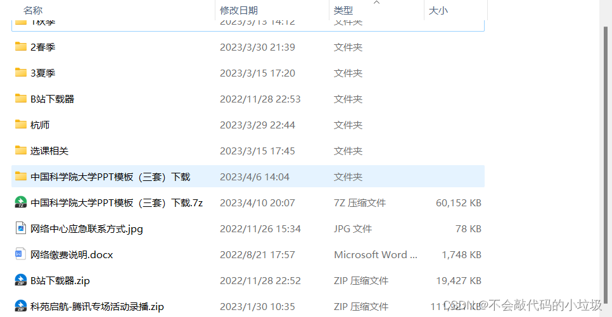
Task: Select the file 科苑启航-腾讯专场活动录播.zip
Action: click(97, 307)
